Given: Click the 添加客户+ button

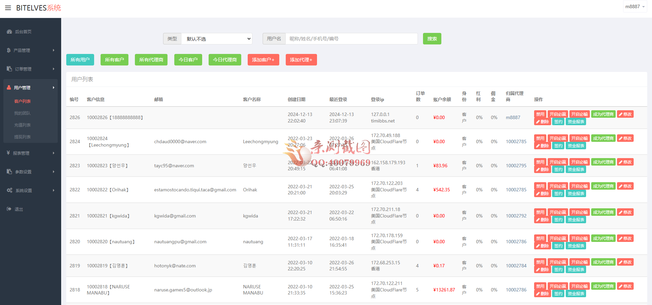Looking at the screenshot, I should click(x=263, y=60).
